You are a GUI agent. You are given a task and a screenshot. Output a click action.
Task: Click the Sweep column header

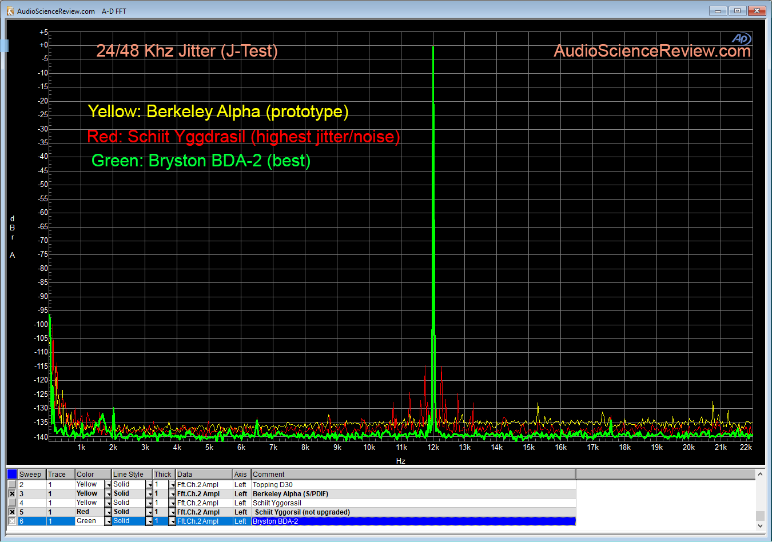[32, 474]
